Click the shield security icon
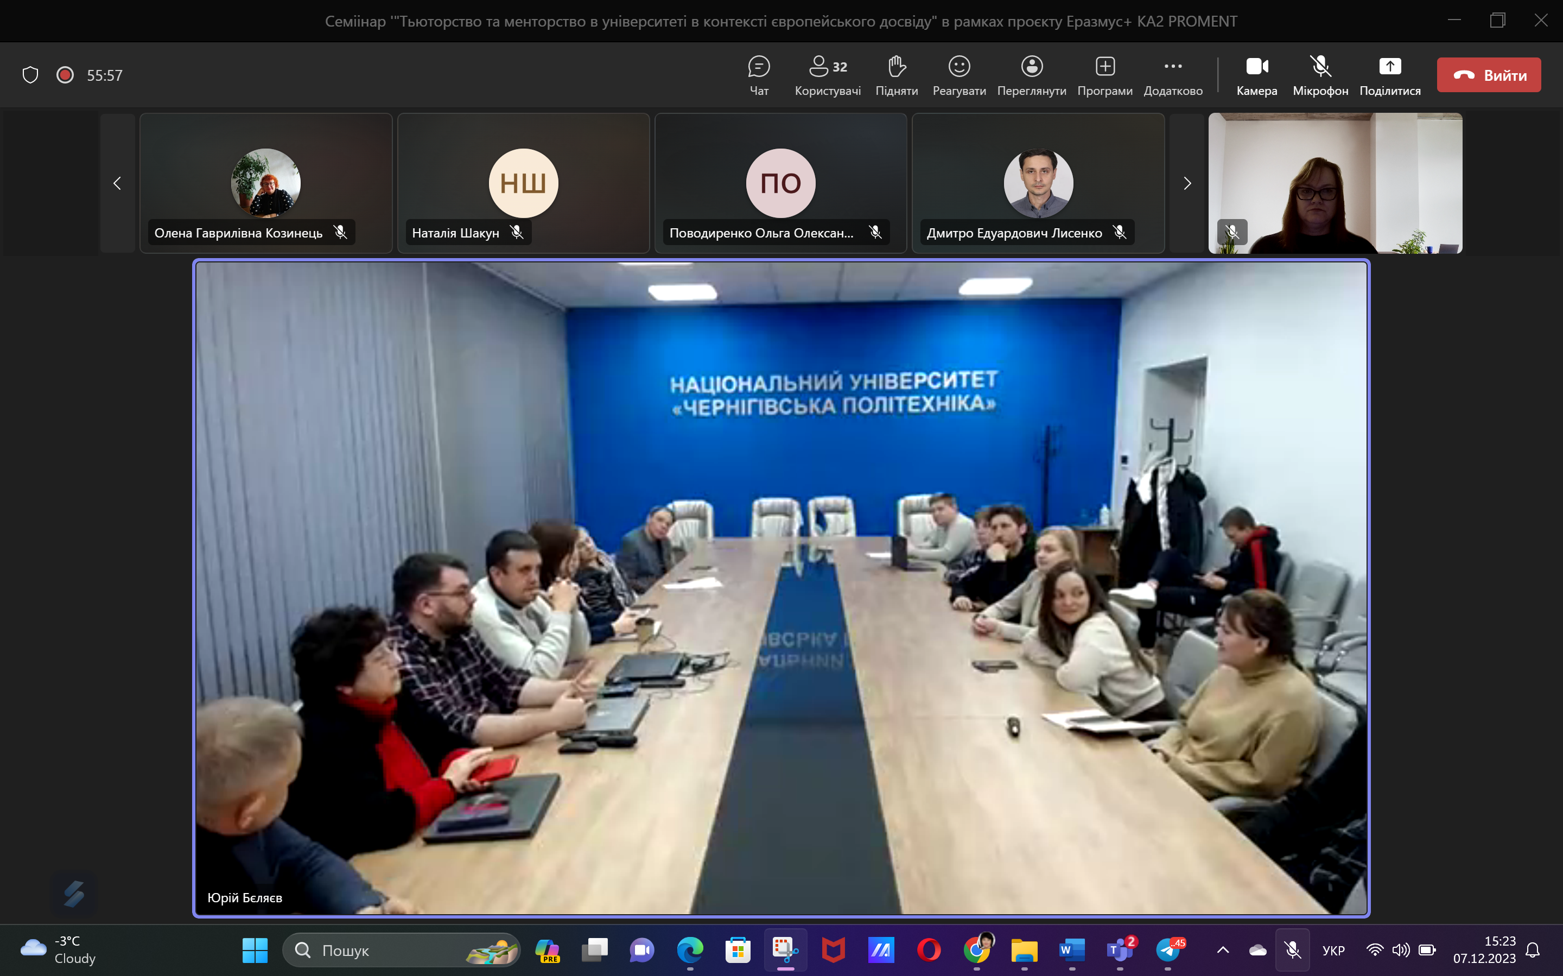The height and width of the screenshot is (976, 1563). coord(30,75)
